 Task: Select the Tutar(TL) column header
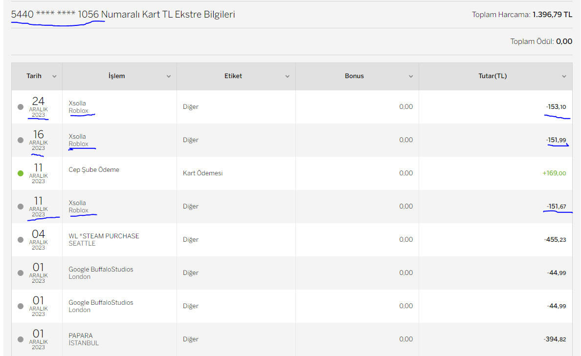(492, 76)
